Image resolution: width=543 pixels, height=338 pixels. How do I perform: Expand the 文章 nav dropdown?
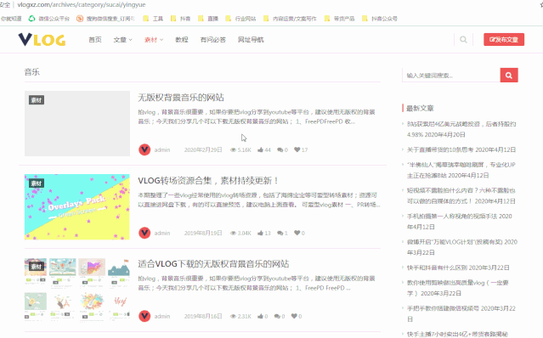[x=122, y=40]
